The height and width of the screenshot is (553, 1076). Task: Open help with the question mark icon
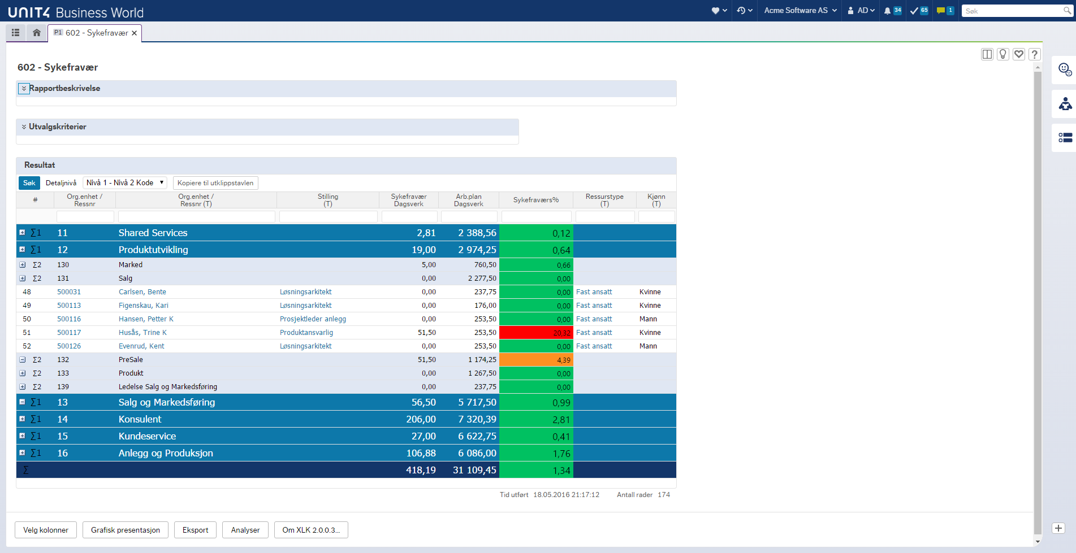[1034, 54]
